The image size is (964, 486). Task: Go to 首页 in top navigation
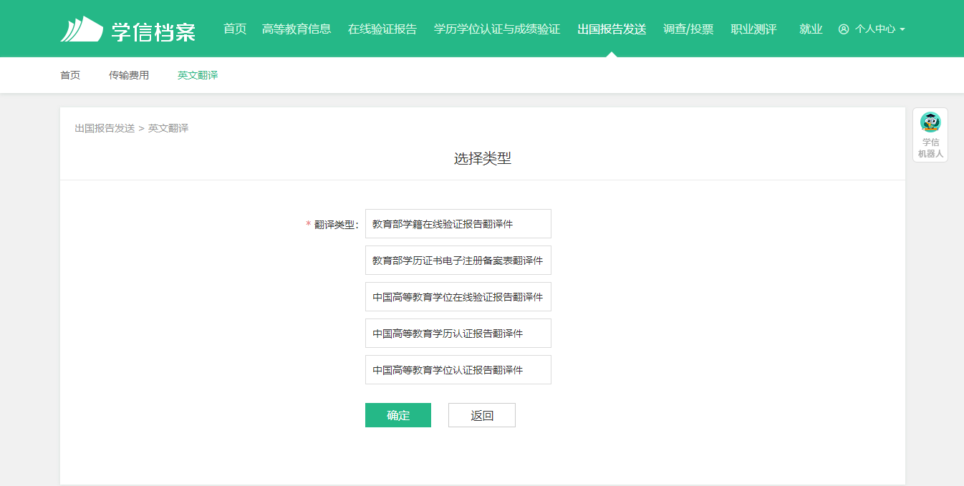(235, 29)
